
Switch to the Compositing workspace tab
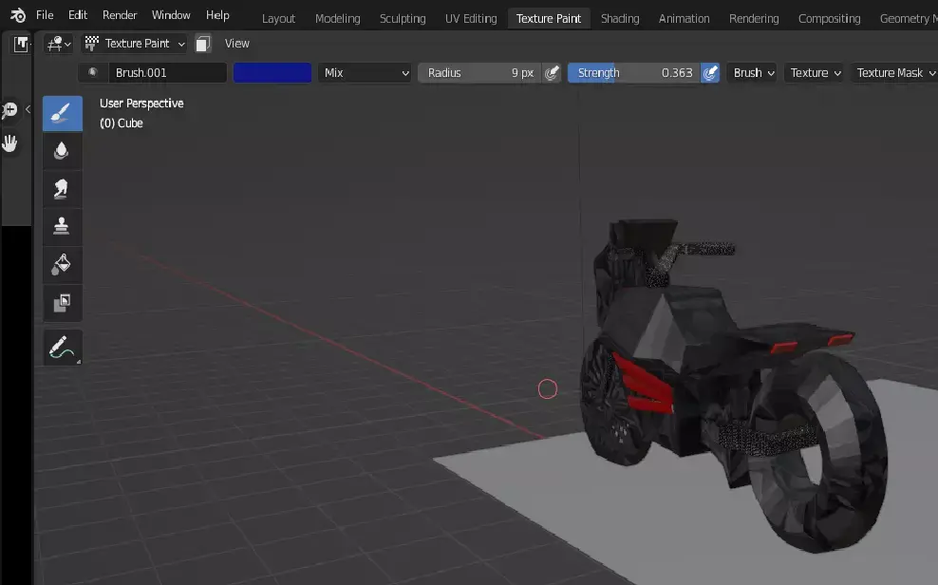click(829, 19)
